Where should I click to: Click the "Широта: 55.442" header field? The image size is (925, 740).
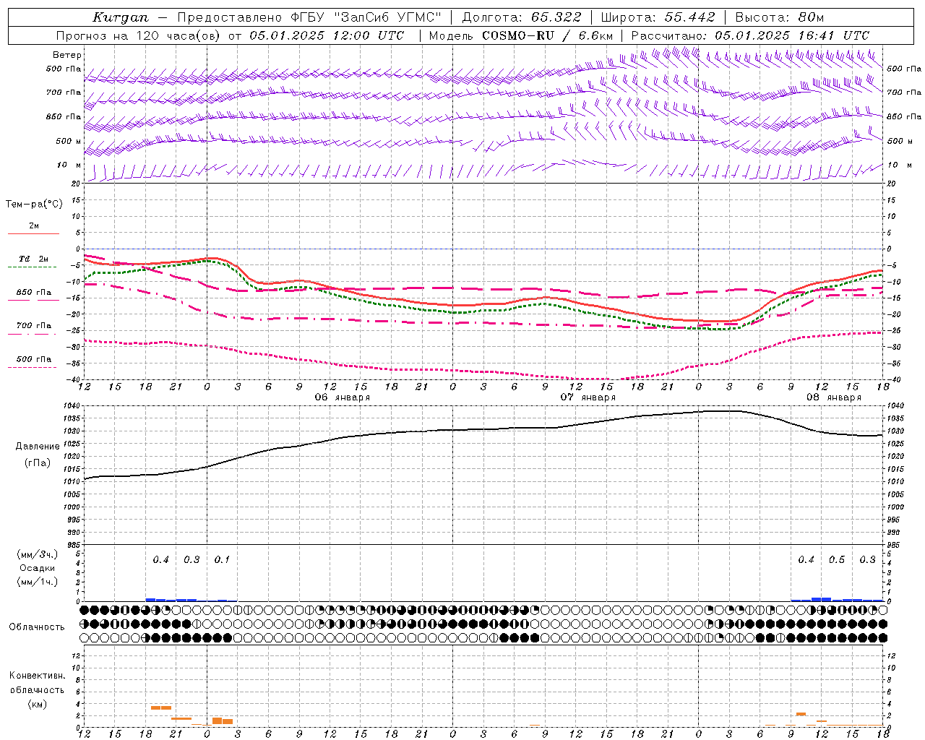[658, 17]
